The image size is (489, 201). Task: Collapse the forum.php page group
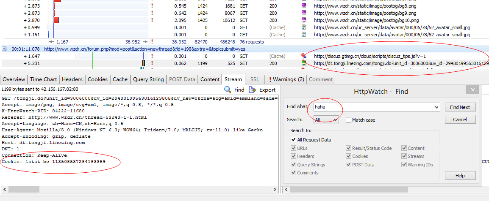pos(4,49)
